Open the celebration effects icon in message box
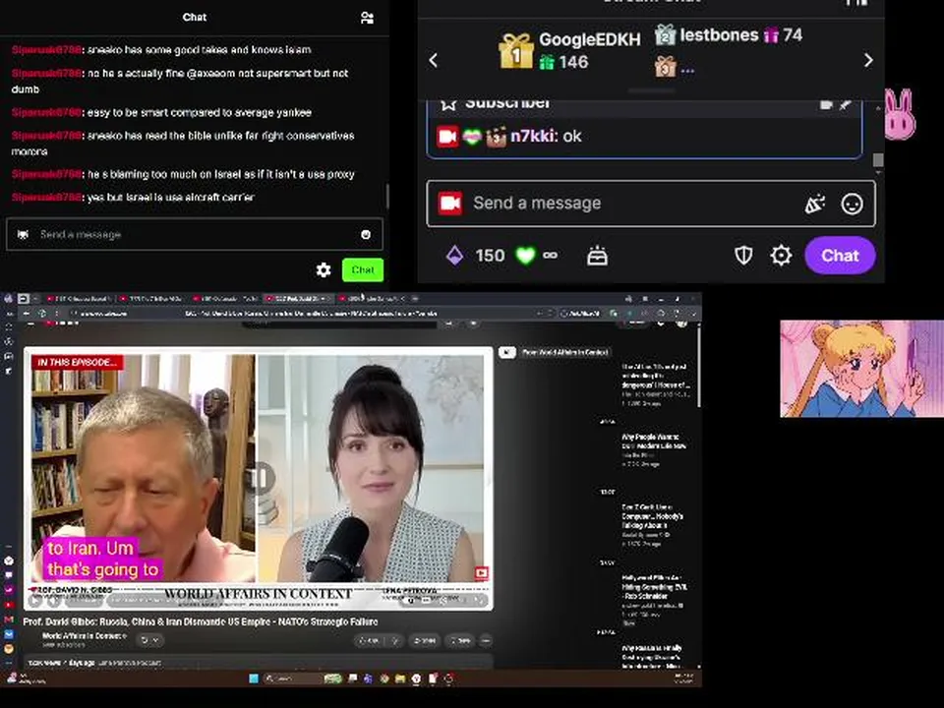944x708 pixels. [814, 205]
